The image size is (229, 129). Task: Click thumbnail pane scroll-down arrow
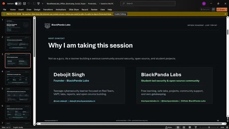(x=34, y=124)
